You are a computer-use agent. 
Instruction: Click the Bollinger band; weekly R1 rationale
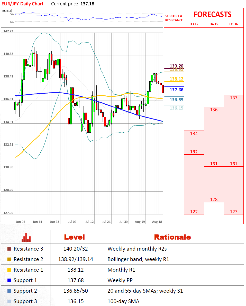click(x=138, y=259)
